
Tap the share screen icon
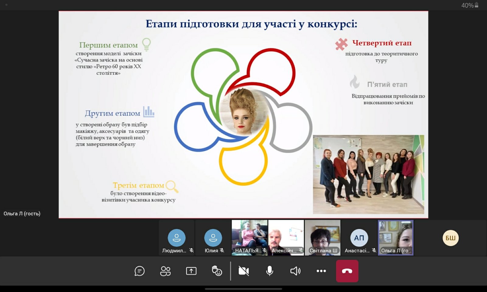(x=191, y=271)
